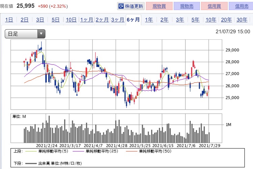Click the 2021/4/28 date marker on the axis
This screenshot has height=169, width=253.
(x=116, y=146)
